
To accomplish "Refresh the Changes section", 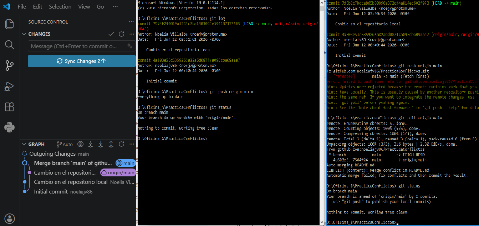I will point(121,34).
